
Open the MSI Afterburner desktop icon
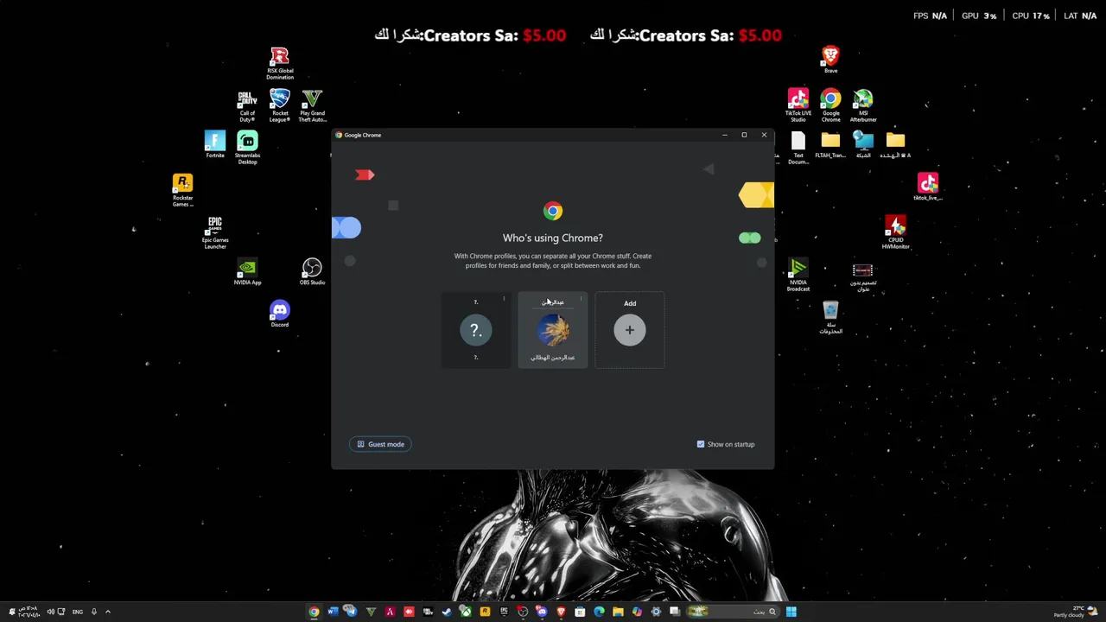click(x=862, y=105)
